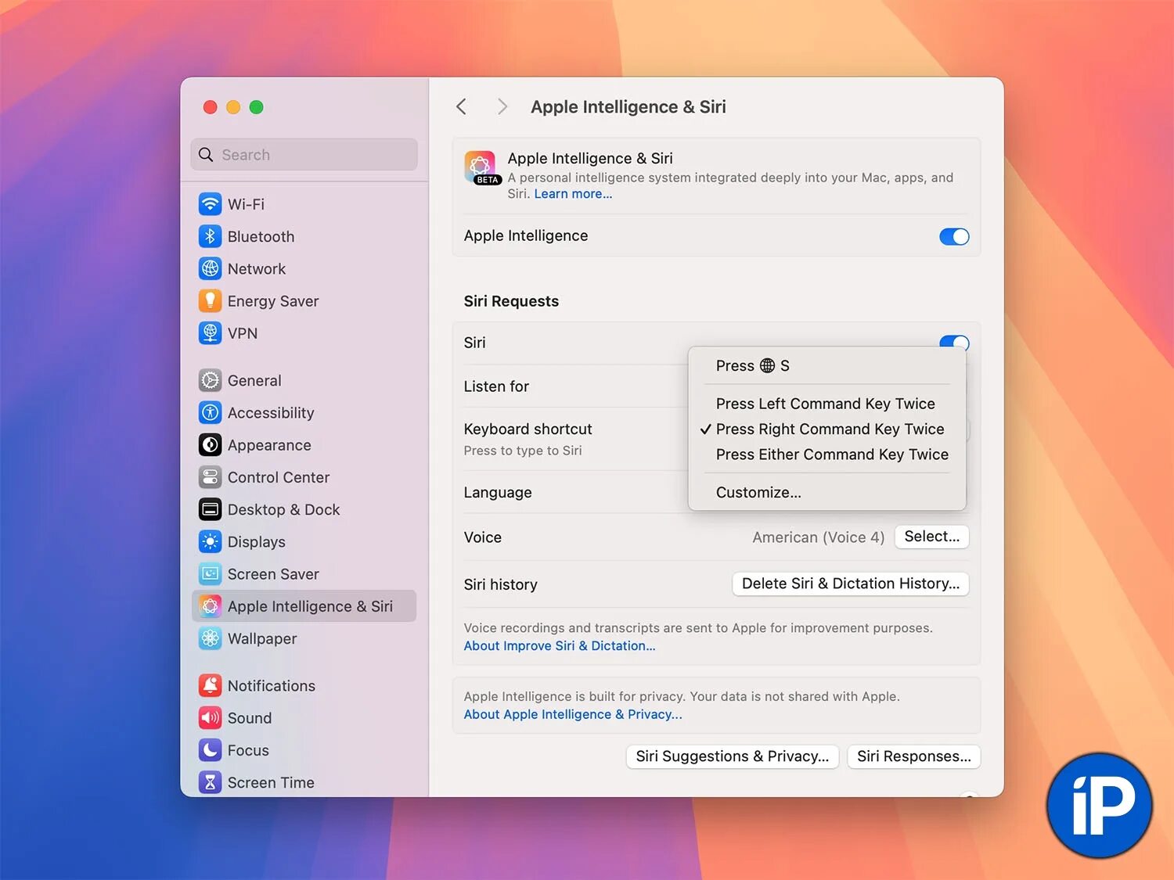Click the Bluetooth sidebar icon

point(210,236)
